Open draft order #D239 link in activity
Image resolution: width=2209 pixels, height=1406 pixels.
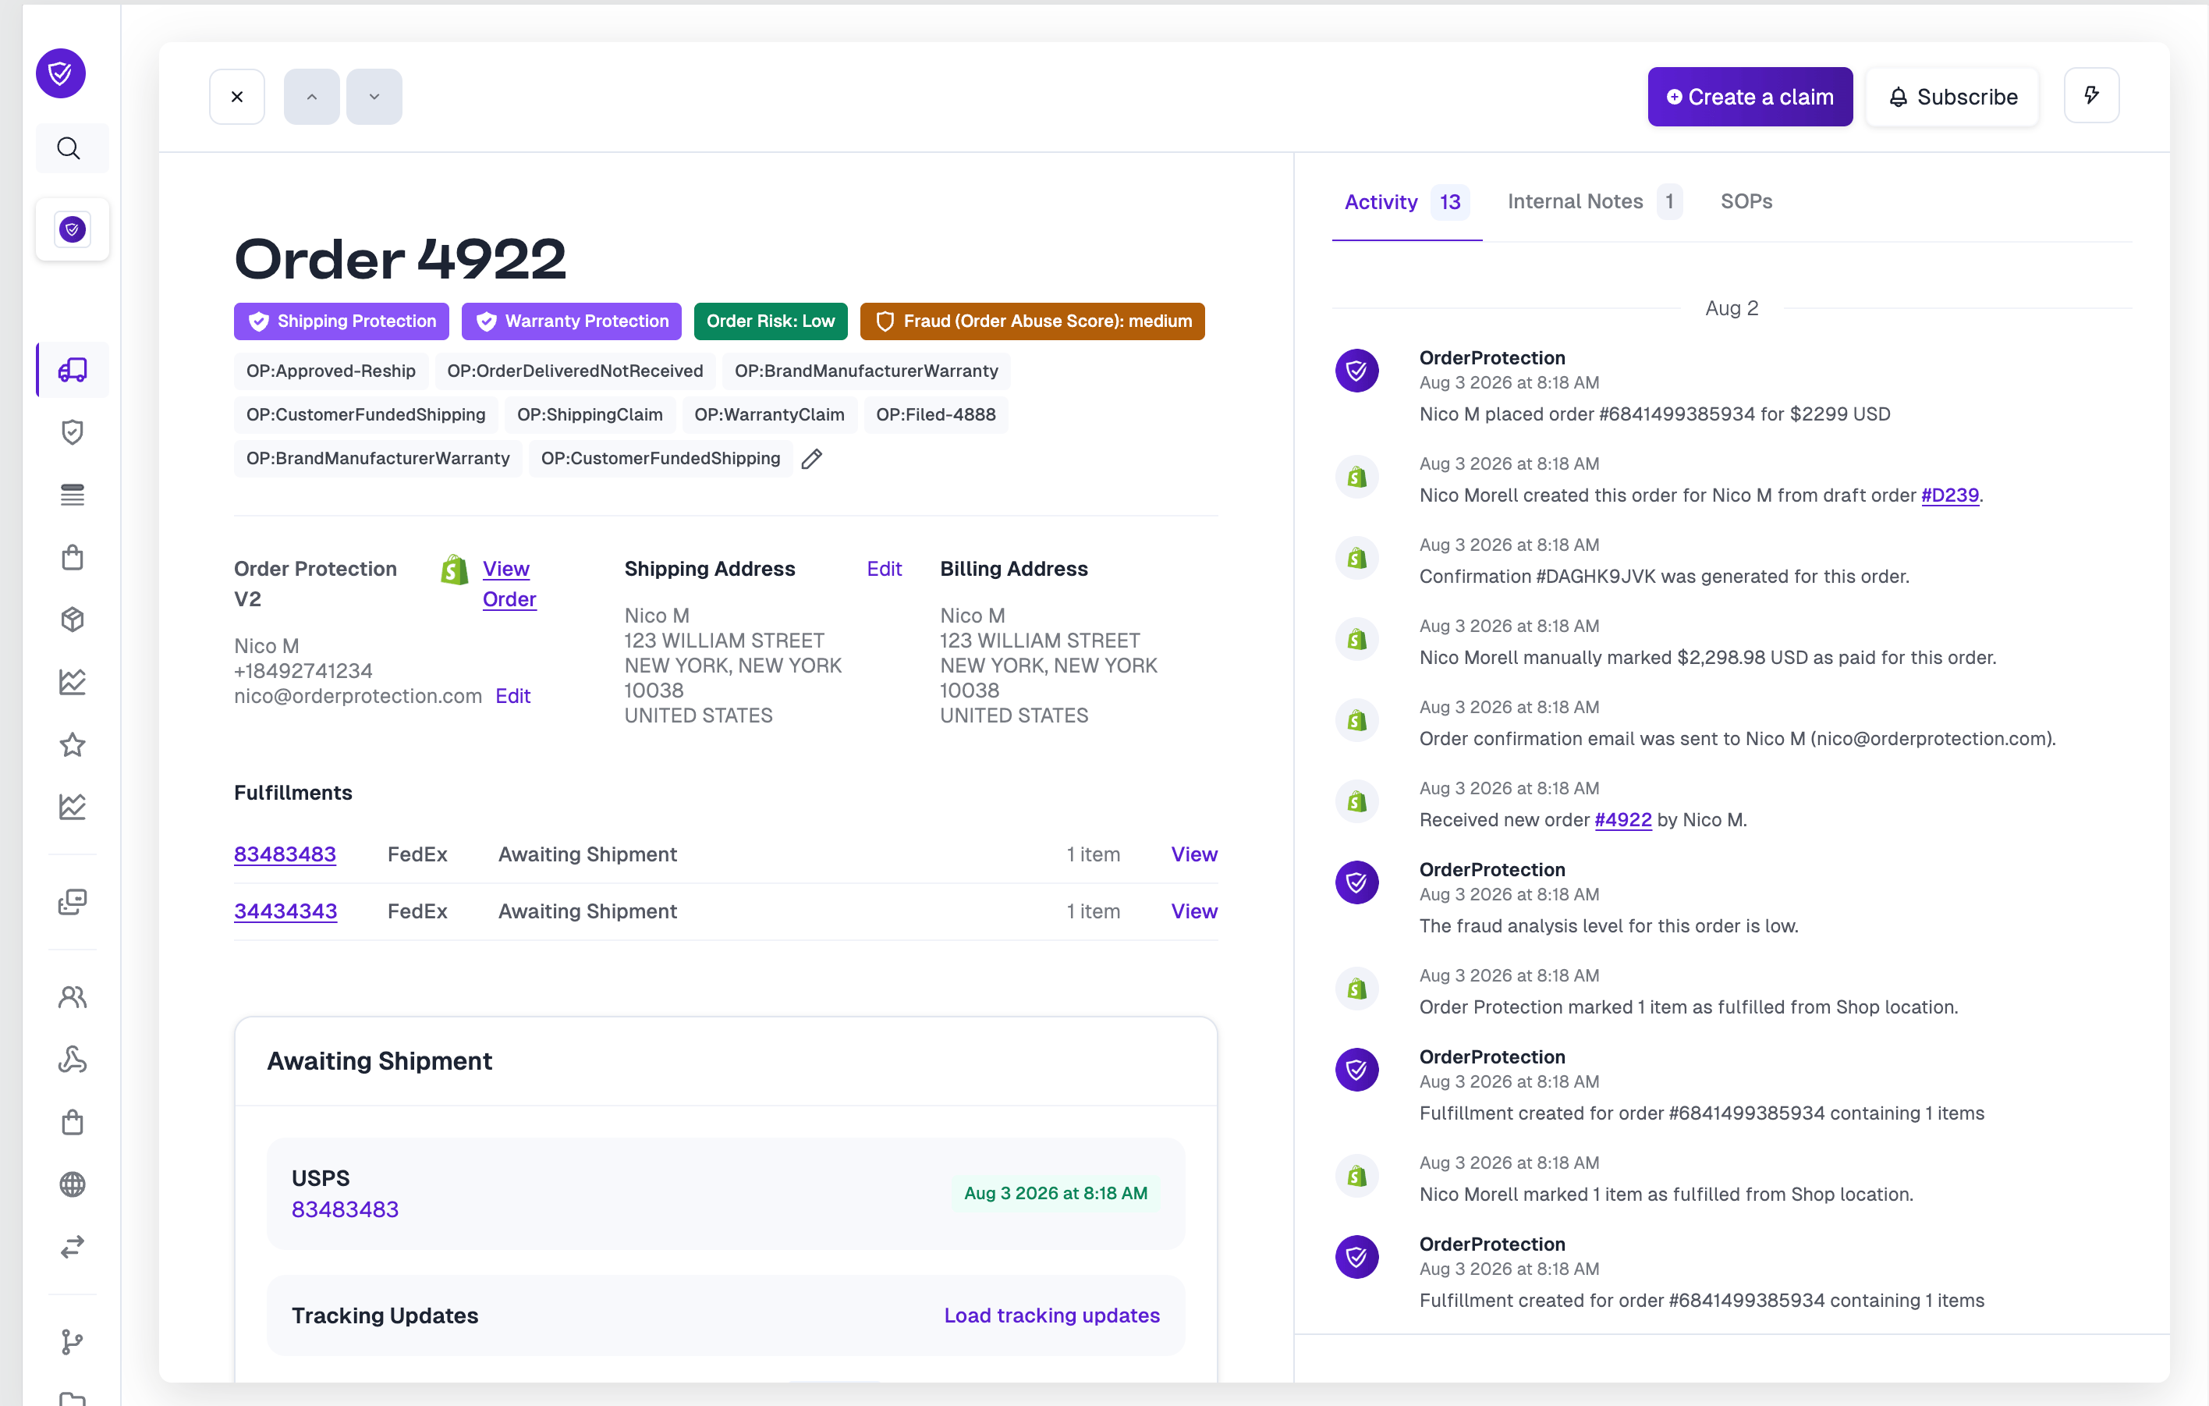click(1949, 495)
